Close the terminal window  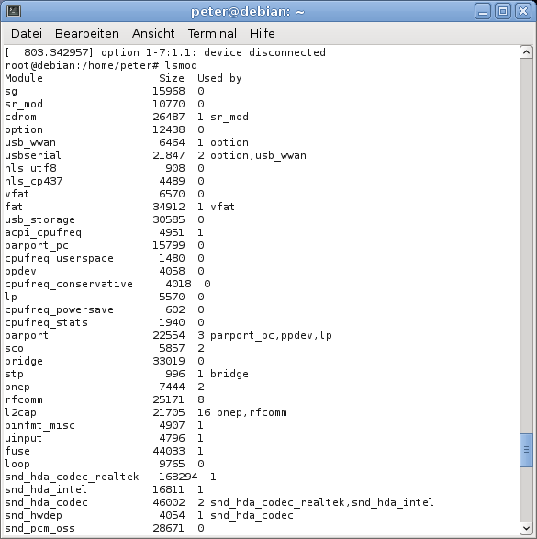523,12
